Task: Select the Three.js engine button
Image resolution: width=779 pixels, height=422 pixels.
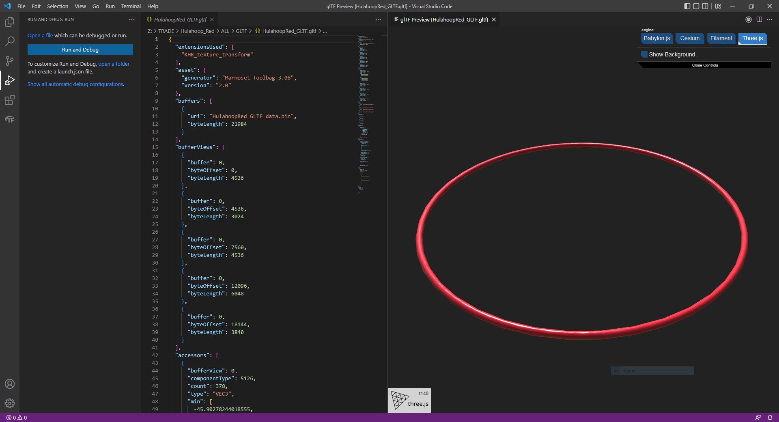Action: tap(752, 39)
